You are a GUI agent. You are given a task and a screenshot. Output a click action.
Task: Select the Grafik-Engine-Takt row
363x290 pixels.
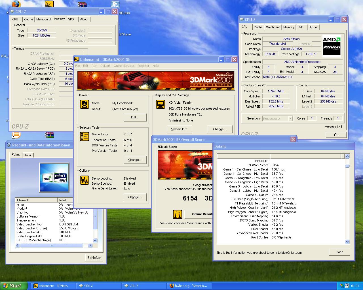(54, 236)
